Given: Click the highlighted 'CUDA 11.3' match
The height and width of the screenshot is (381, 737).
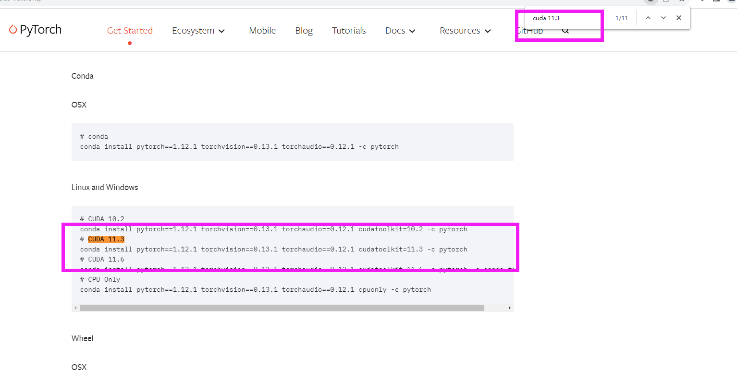Looking at the screenshot, I should pyautogui.click(x=106, y=239).
